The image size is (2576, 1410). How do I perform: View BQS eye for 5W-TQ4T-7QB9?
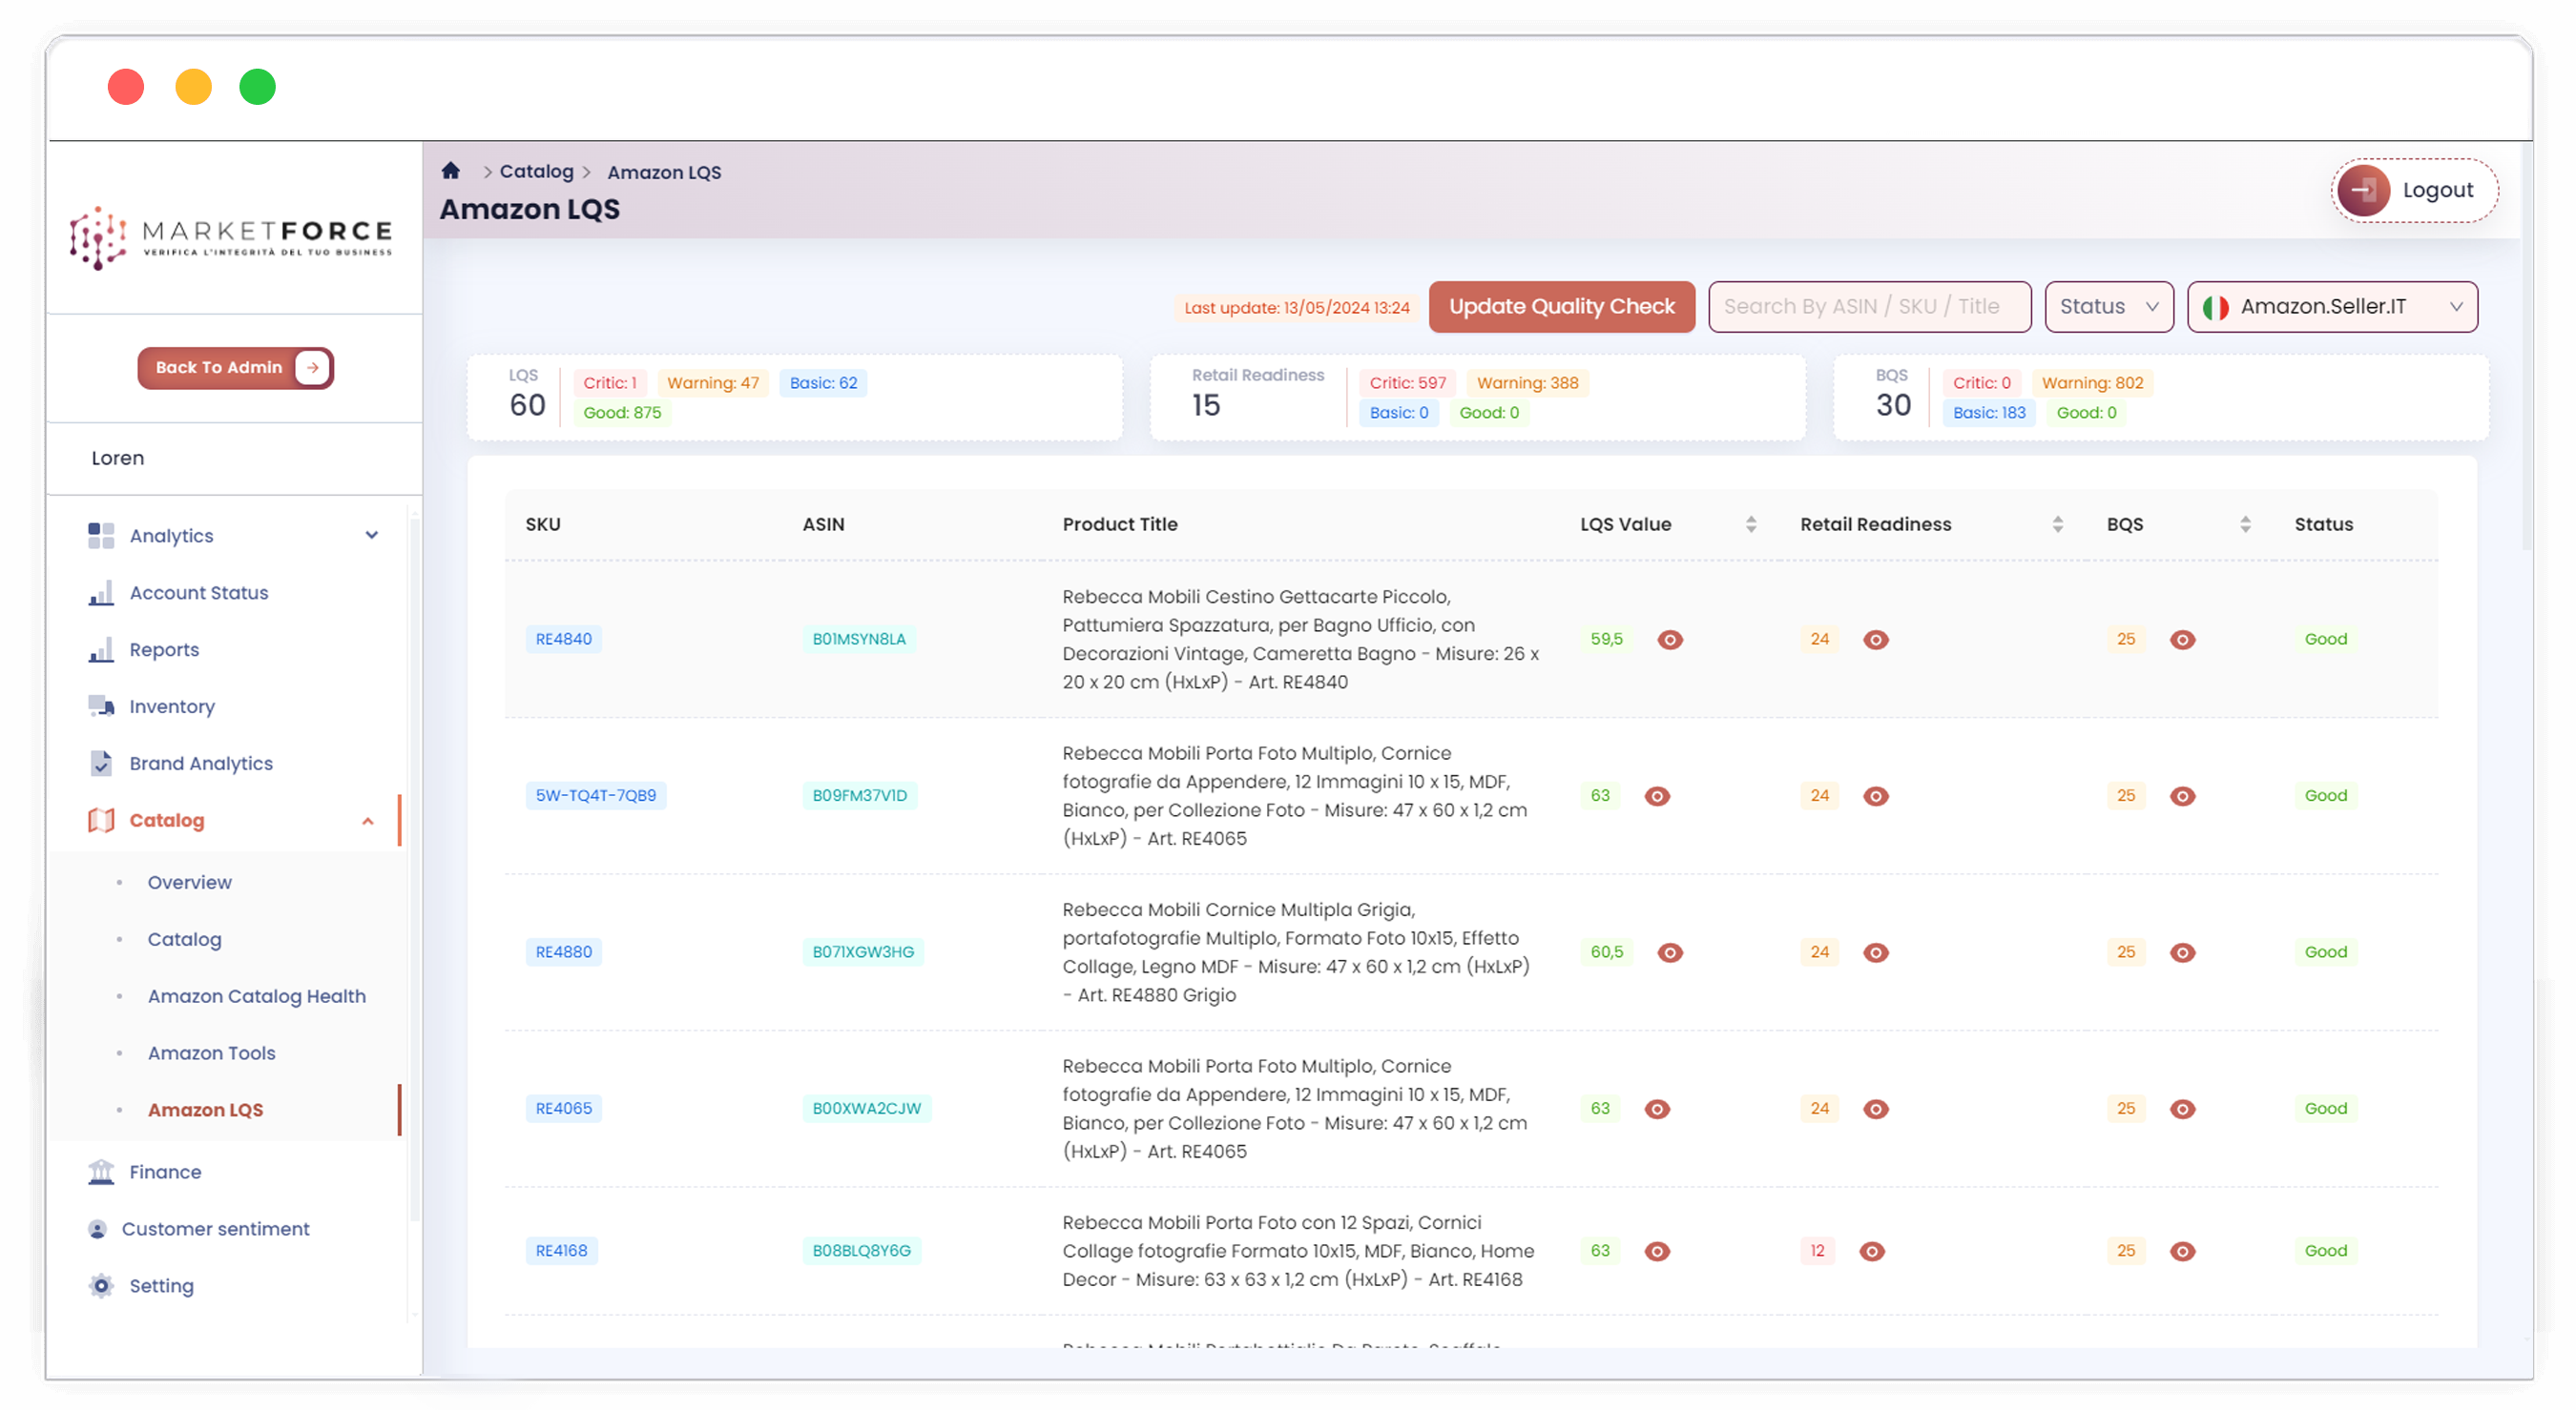(x=2183, y=796)
